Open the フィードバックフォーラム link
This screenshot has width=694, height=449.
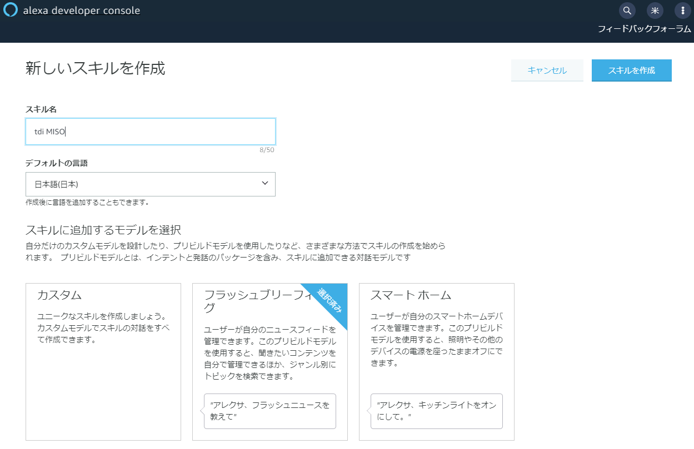(x=644, y=29)
